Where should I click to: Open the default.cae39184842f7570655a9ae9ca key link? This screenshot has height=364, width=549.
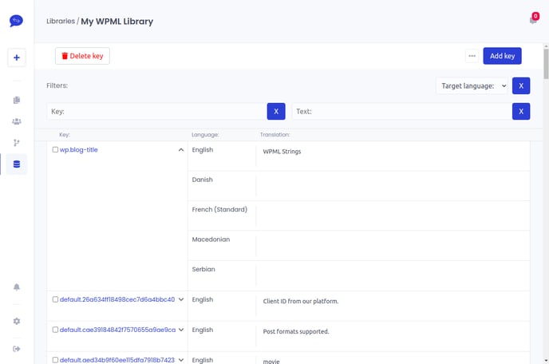click(117, 330)
